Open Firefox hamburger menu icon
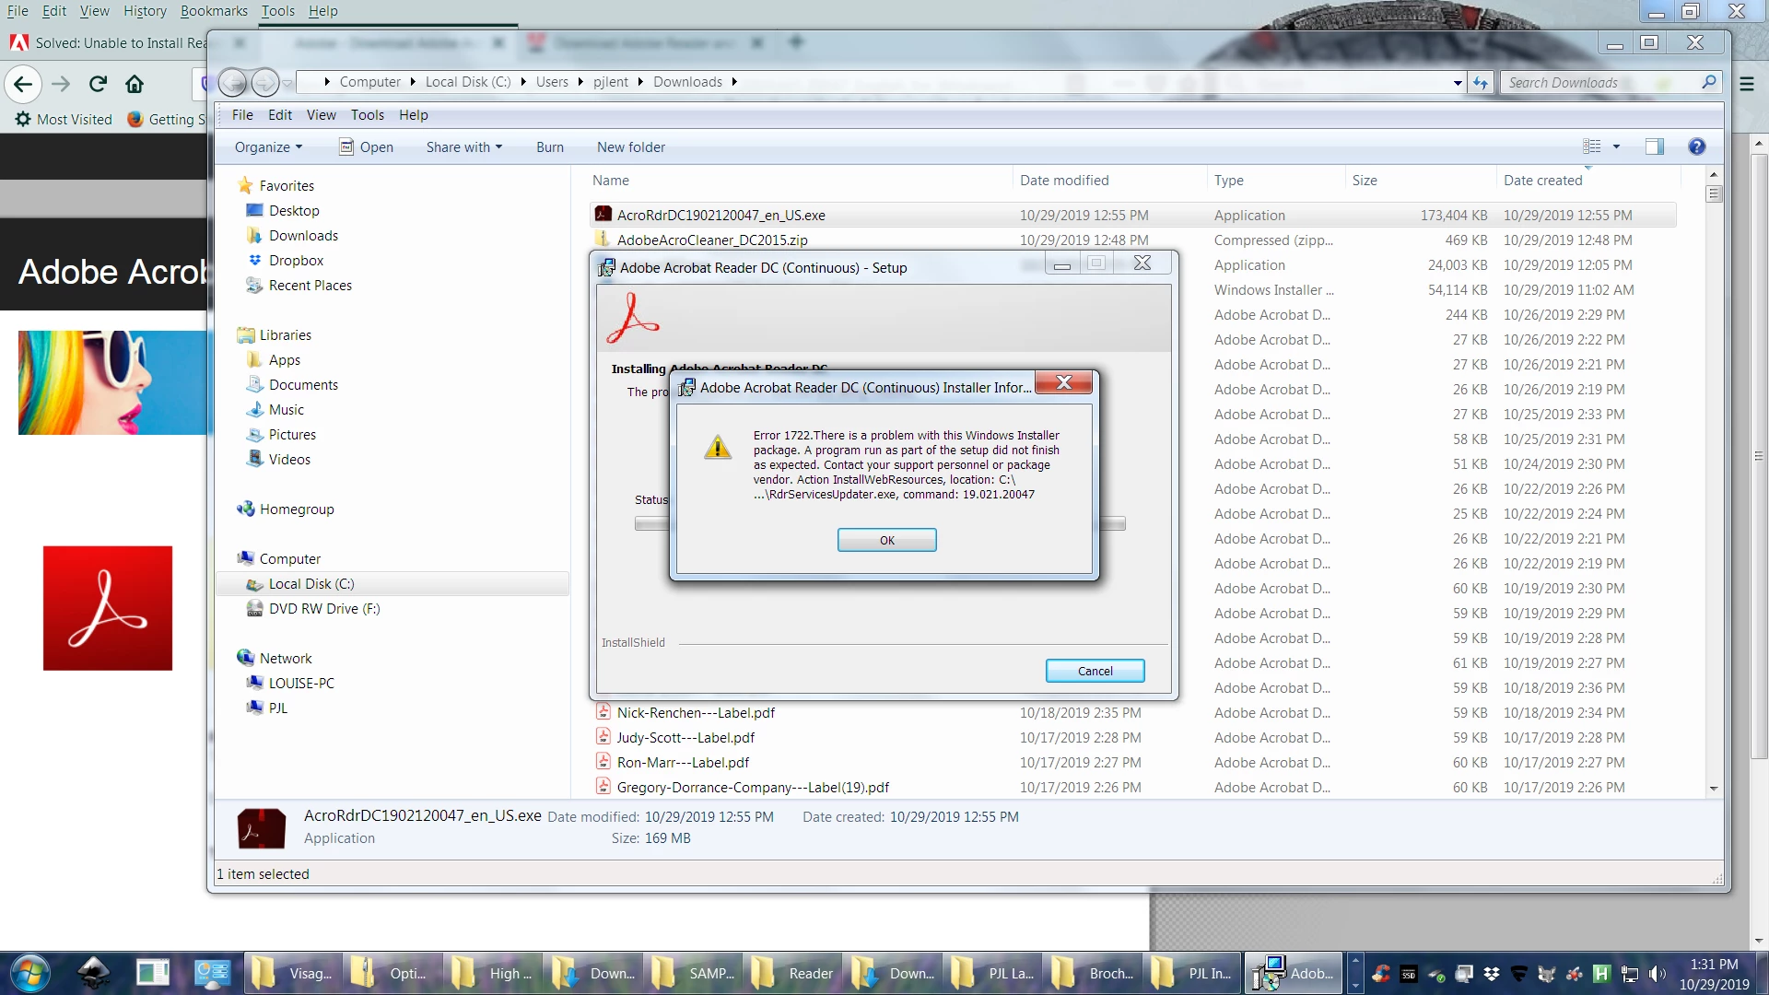The width and height of the screenshot is (1769, 995). click(x=1747, y=84)
